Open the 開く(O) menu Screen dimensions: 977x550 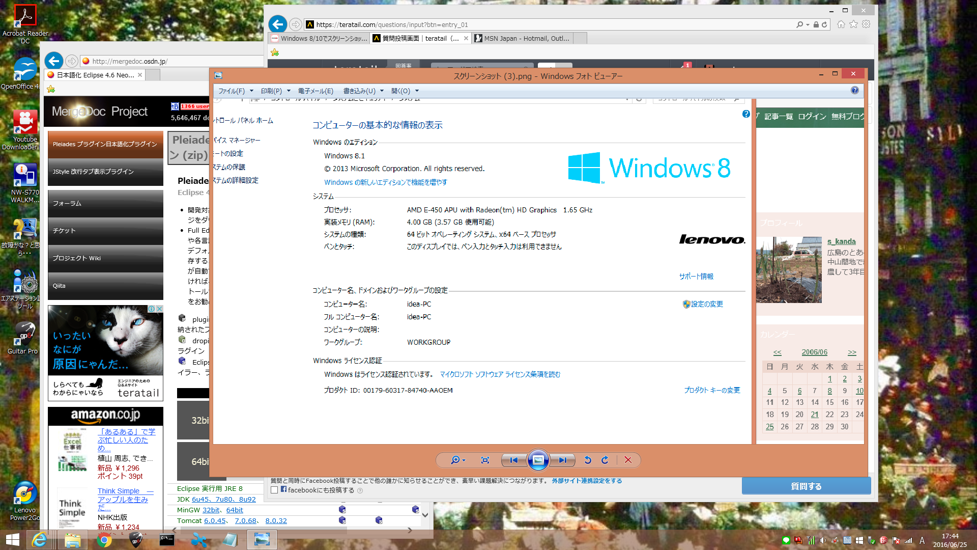point(400,91)
